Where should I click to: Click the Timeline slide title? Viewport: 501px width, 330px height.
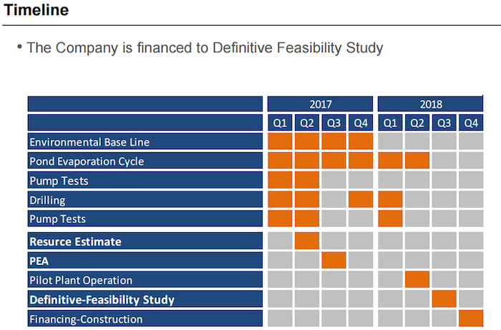point(37,10)
